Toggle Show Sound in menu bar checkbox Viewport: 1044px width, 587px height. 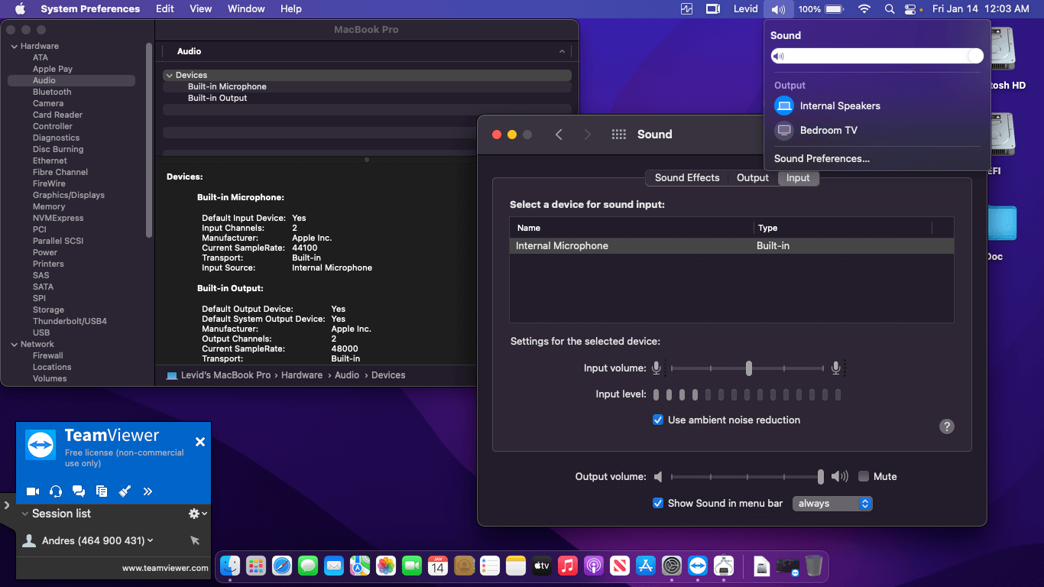pyautogui.click(x=658, y=503)
